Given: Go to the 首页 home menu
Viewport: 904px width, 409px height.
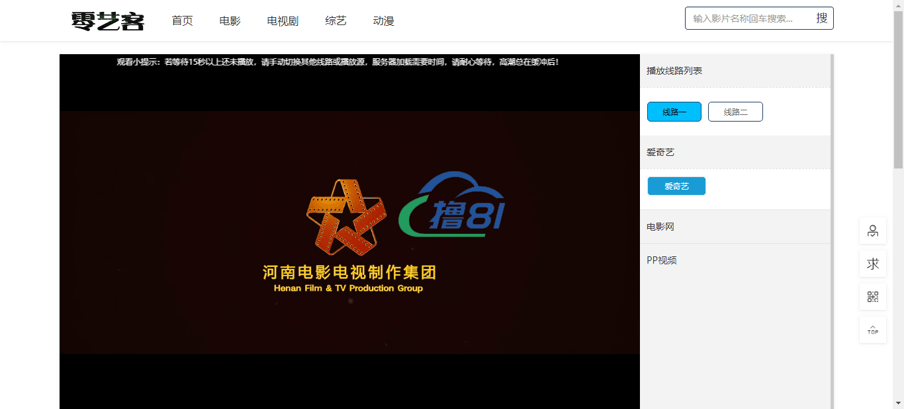Looking at the screenshot, I should 182,21.
